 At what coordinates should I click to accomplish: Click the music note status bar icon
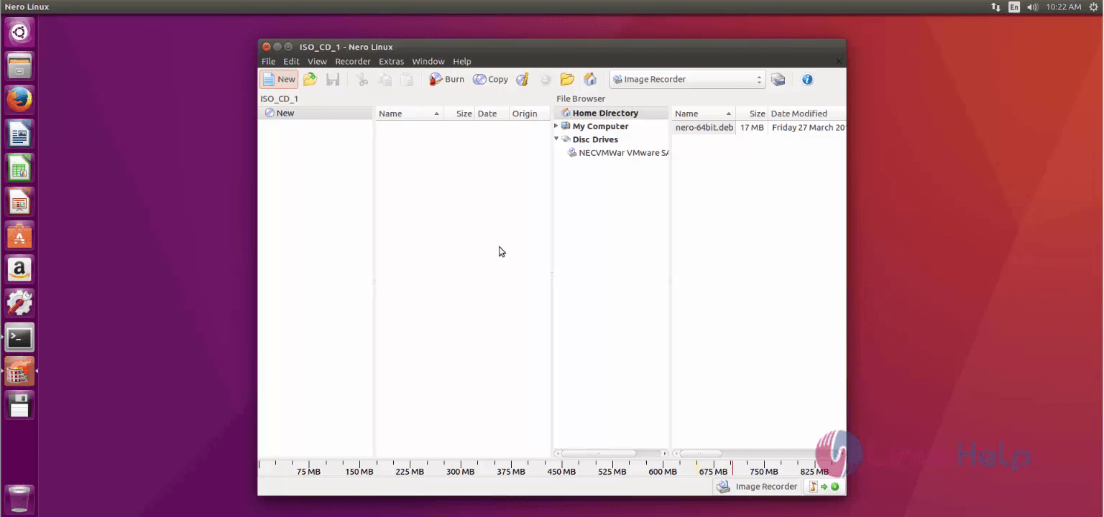click(x=813, y=486)
